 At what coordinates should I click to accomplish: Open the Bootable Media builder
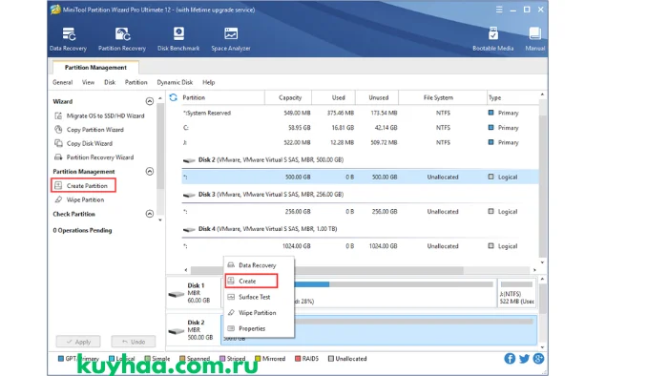click(493, 39)
